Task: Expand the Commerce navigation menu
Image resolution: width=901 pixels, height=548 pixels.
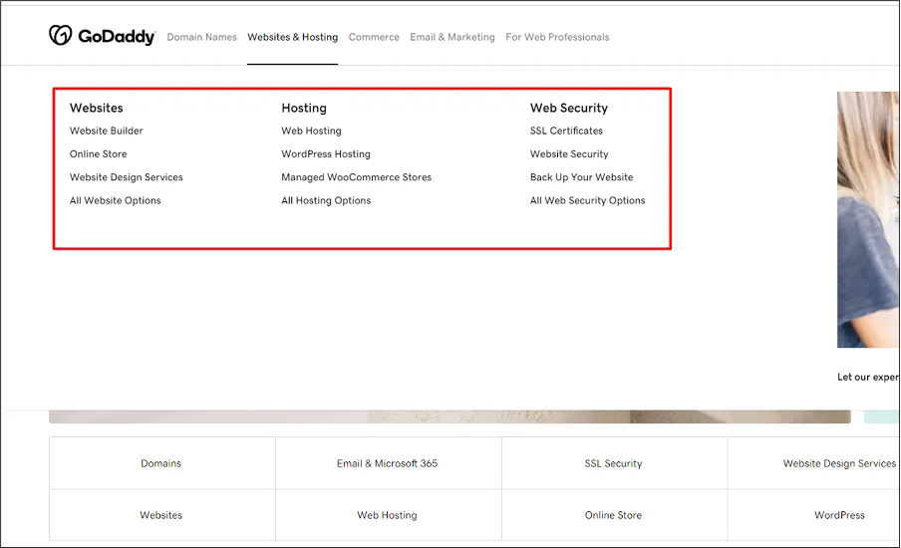Action: (374, 37)
